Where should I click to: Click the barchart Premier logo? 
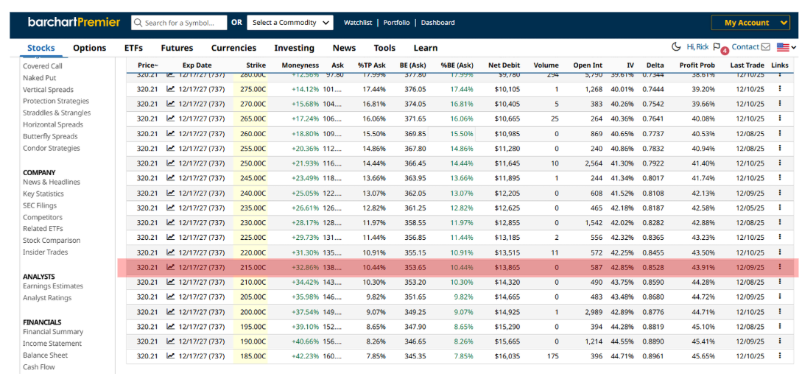pos(74,22)
